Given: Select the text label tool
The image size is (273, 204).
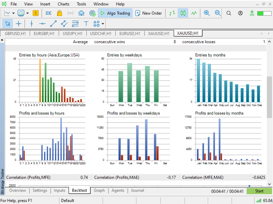Looking at the screenshot, I should tap(86, 23).
